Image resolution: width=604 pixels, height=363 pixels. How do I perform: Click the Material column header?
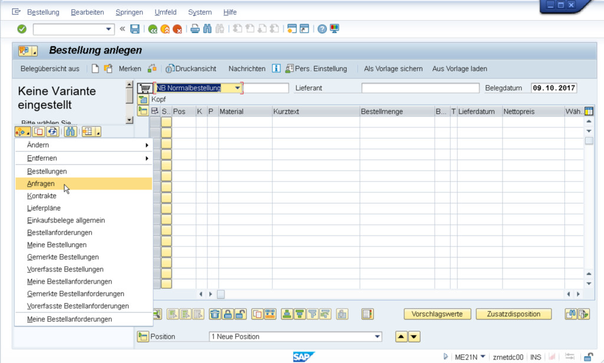[x=245, y=112]
